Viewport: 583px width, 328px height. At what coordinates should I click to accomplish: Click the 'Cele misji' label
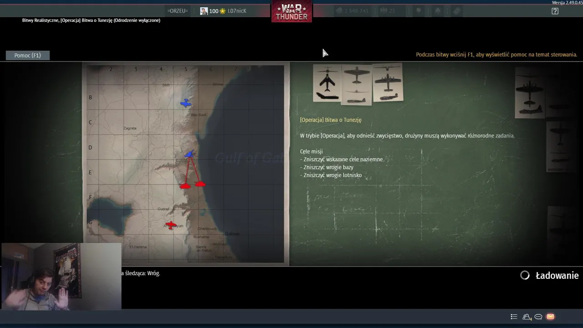[312, 151]
